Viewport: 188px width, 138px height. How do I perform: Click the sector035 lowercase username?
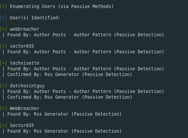22,46
